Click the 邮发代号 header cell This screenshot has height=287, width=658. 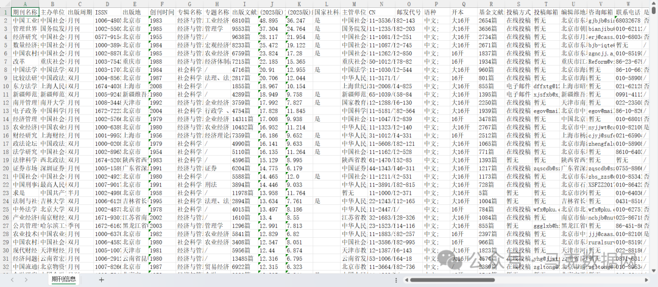409,12
